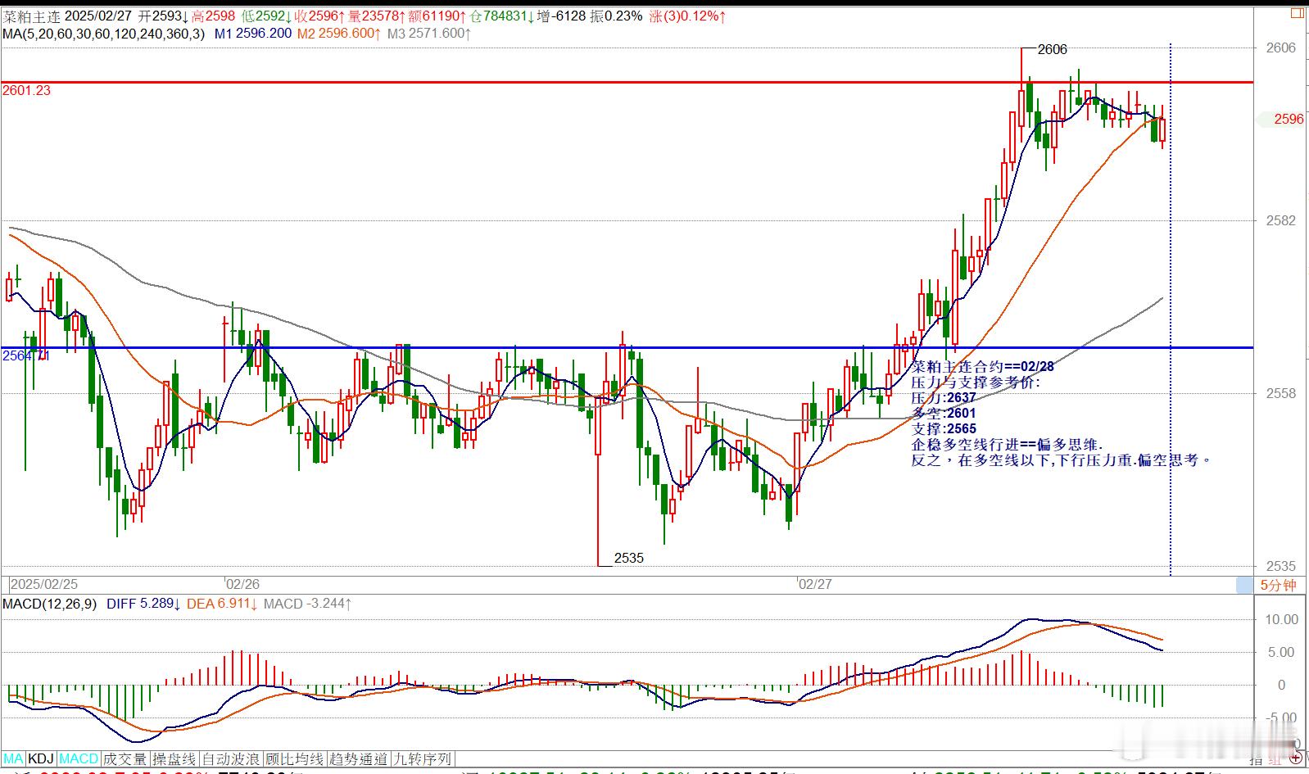Image resolution: width=1309 pixels, height=774 pixels.
Task: Click the 02/27 date label
Action: pos(815,584)
